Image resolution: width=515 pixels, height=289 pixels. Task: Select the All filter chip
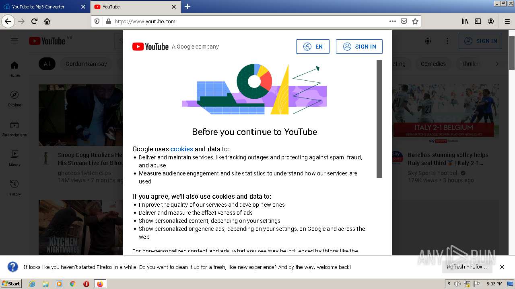(47, 64)
